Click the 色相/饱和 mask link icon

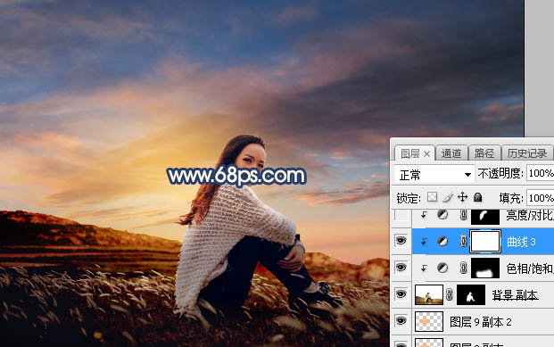click(x=463, y=268)
